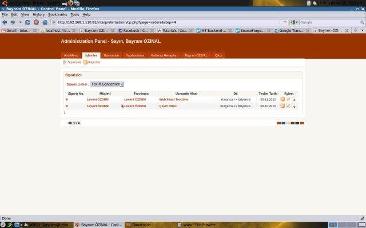Open report icon for order 8
The width and height of the screenshot is (366, 228).
click(x=283, y=99)
